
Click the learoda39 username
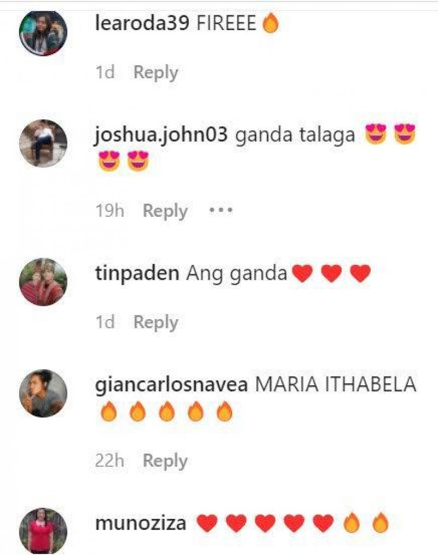(x=142, y=24)
